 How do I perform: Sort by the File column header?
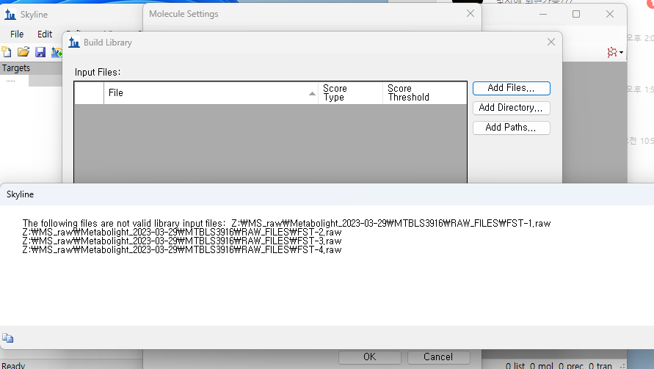[x=211, y=93]
